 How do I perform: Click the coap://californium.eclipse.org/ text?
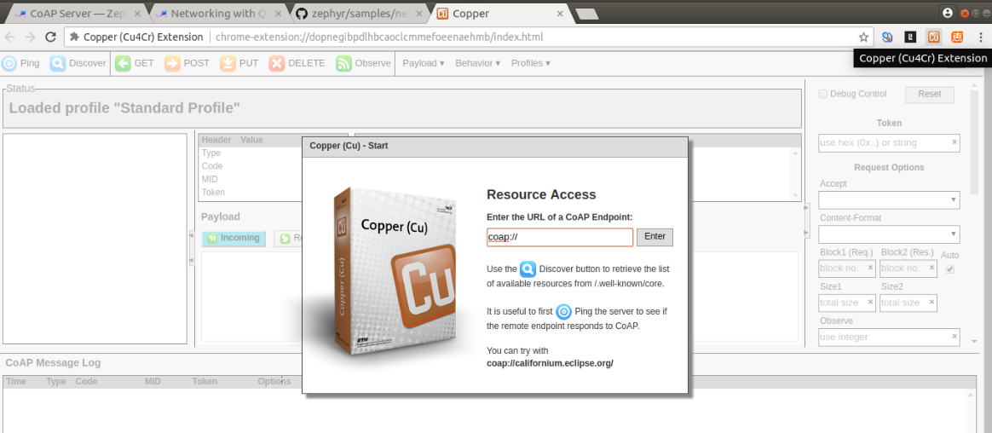[x=550, y=363]
